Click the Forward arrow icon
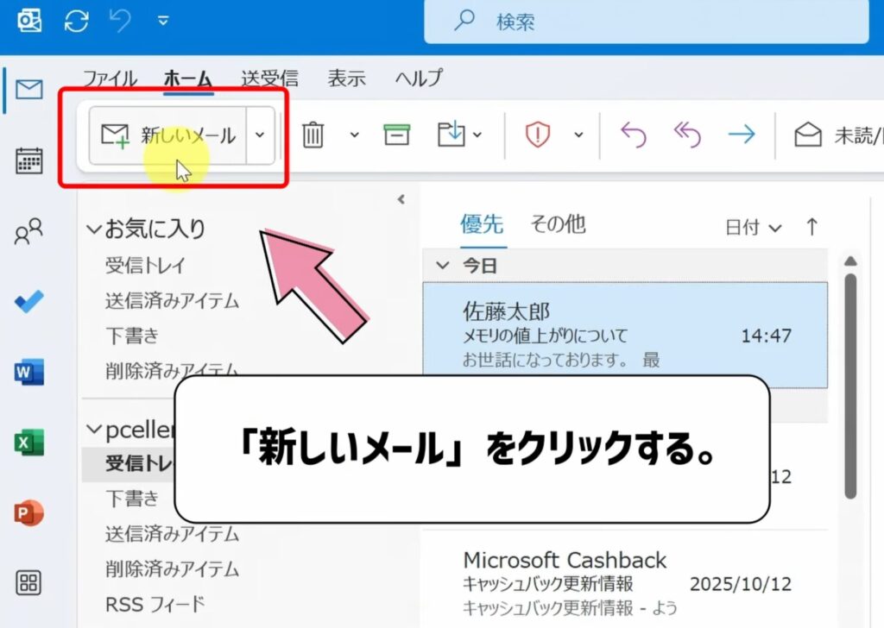884x628 pixels. [x=742, y=135]
